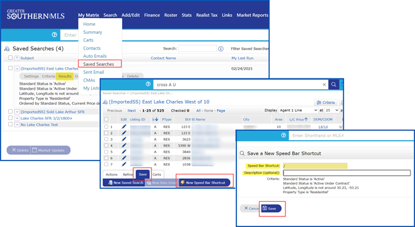
Task: Click the magnifier search button beside 'cross A U'
Action: [333, 85]
